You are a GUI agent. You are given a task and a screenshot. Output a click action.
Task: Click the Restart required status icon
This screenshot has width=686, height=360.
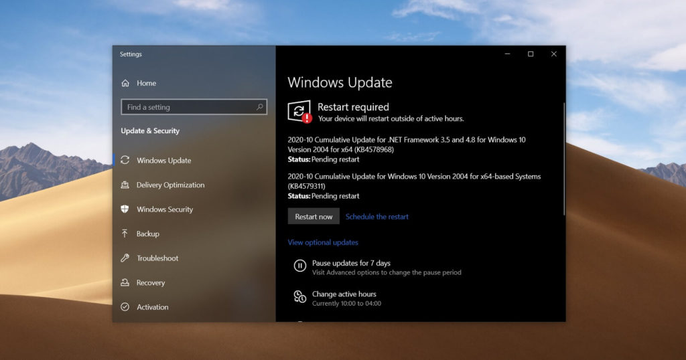click(299, 111)
